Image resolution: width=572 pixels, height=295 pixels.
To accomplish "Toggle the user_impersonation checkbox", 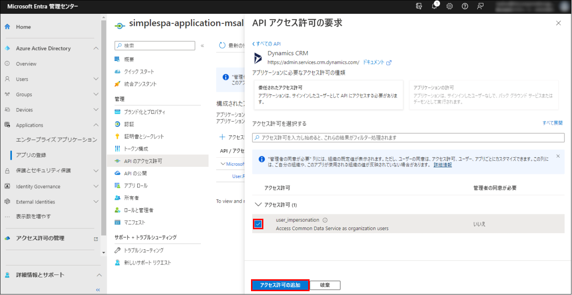I will [x=258, y=224].
